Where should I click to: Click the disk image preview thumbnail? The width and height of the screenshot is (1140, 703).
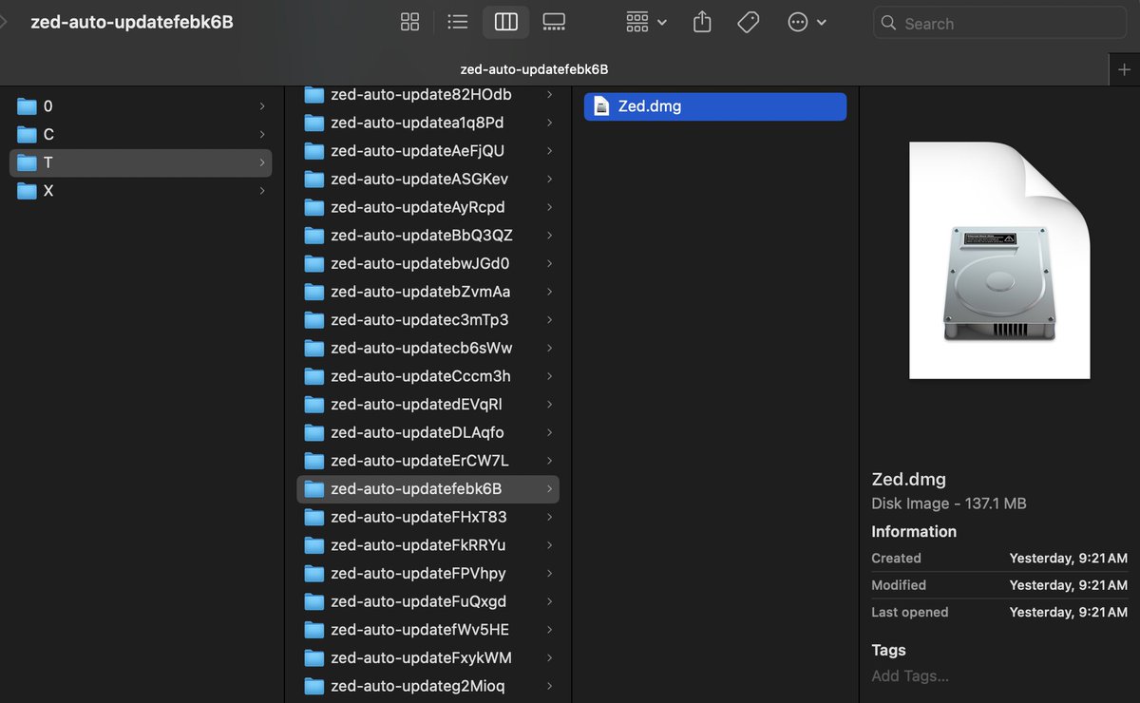click(x=999, y=260)
